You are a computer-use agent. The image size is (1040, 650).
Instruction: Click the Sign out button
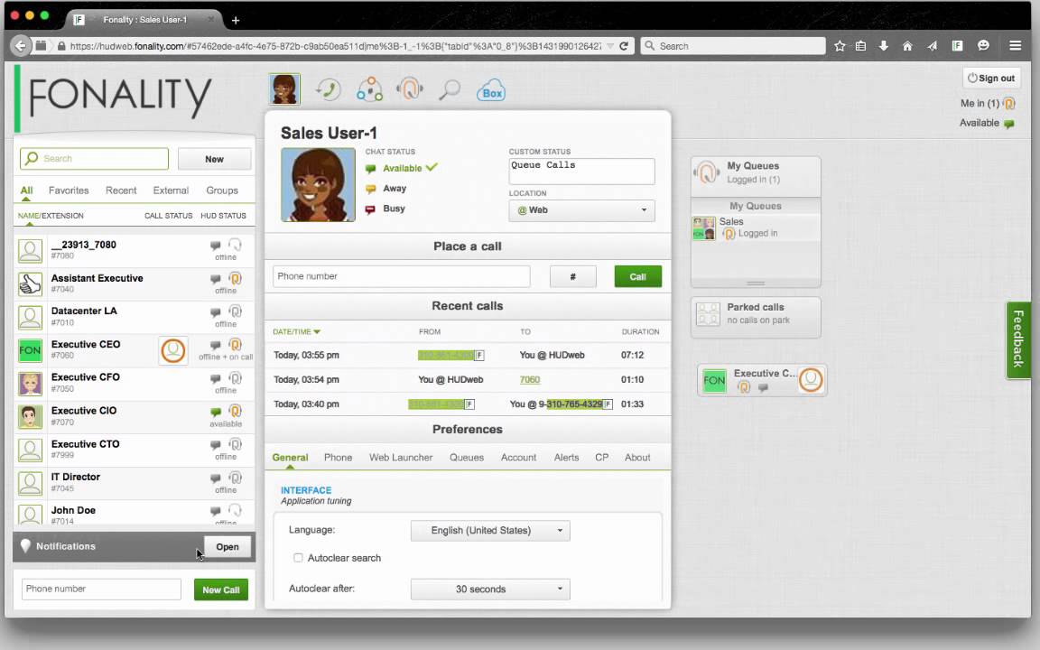pos(991,79)
